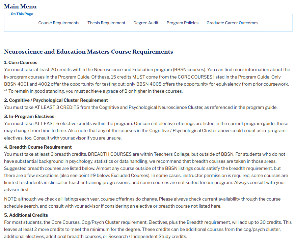296x241 pixels.
Task: Select 'will add up to 30 credits' text
Action: pos(257,222)
